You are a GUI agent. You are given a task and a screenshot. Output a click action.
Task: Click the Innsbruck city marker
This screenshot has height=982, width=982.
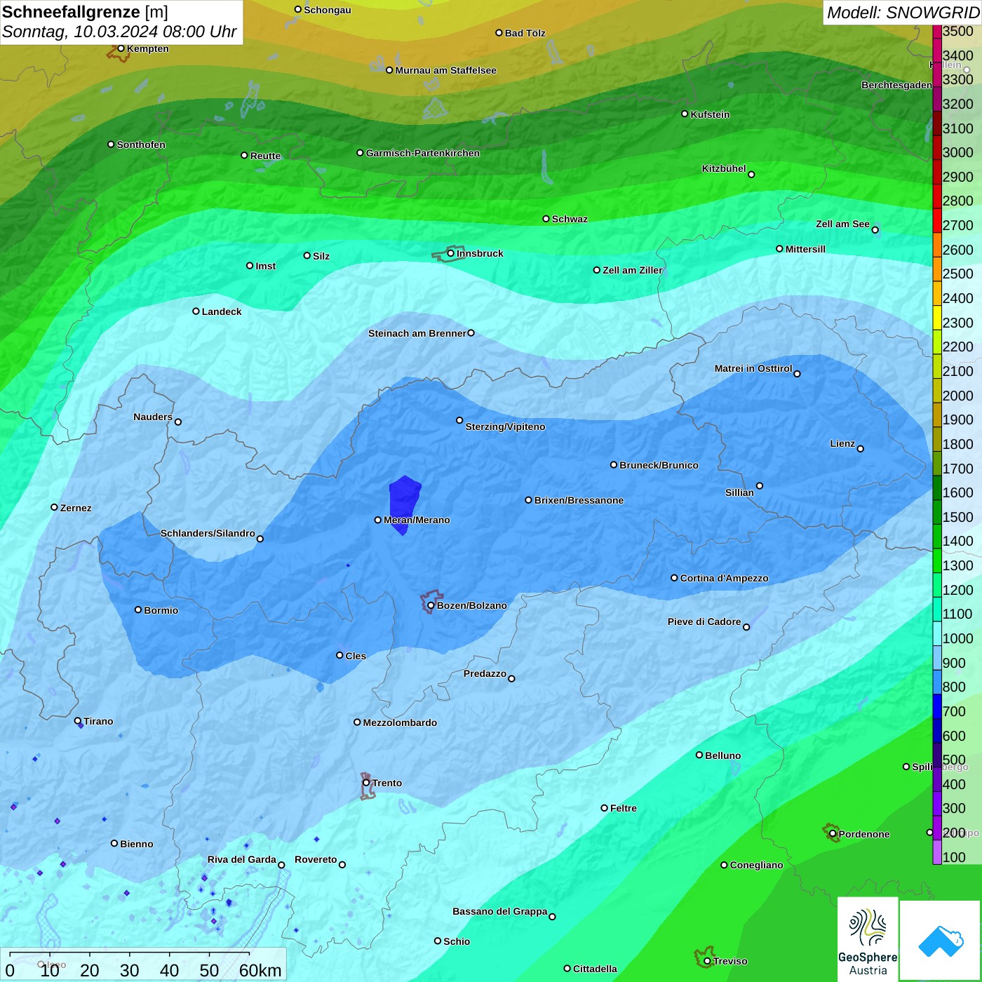tap(451, 253)
